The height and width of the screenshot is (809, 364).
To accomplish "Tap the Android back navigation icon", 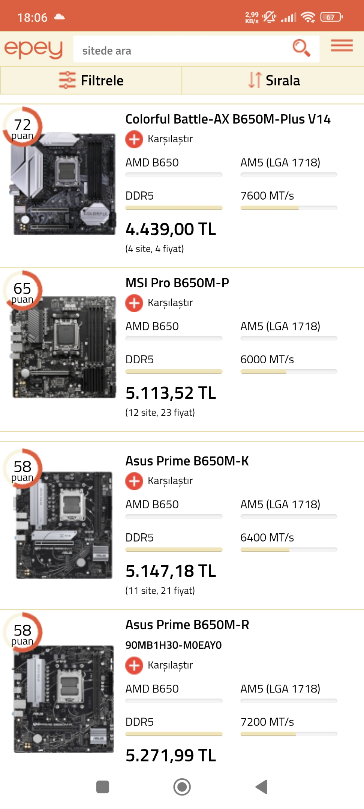I will (x=261, y=787).
